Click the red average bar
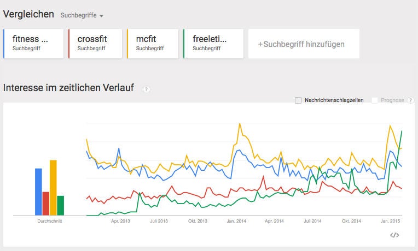The width and height of the screenshot is (418, 251). coord(46,204)
